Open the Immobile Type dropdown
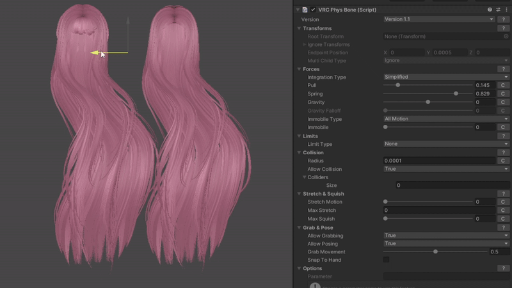Image resolution: width=512 pixels, height=288 pixels. [445, 119]
